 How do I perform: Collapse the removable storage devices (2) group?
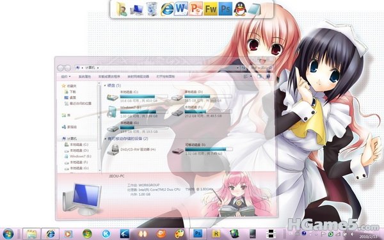106,139
